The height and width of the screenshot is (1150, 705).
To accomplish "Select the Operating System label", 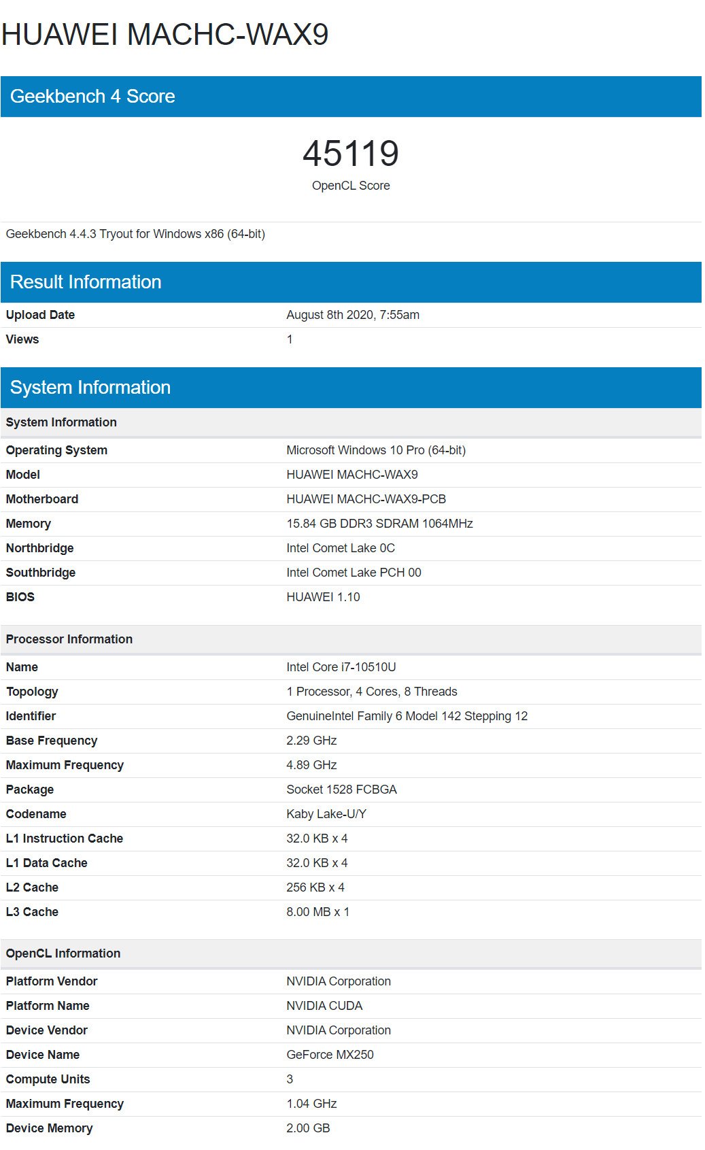I will point(56,450).
